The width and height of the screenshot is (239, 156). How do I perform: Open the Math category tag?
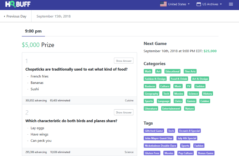point(148,71)
